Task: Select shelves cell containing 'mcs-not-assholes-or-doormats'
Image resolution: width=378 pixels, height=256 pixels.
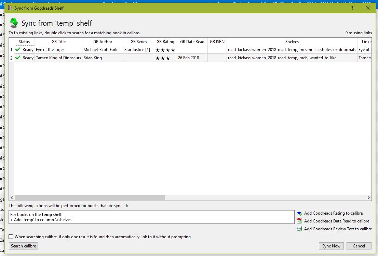Action: tap(292, 50)
